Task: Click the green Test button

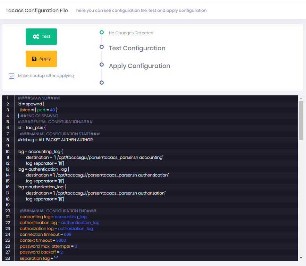Action: [x=41, y=36]
